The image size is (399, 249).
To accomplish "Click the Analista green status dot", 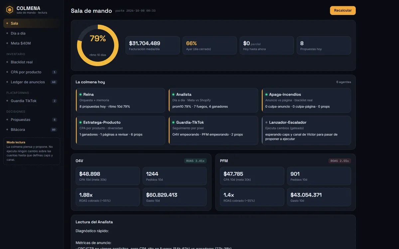I will (x=174, y=95).
